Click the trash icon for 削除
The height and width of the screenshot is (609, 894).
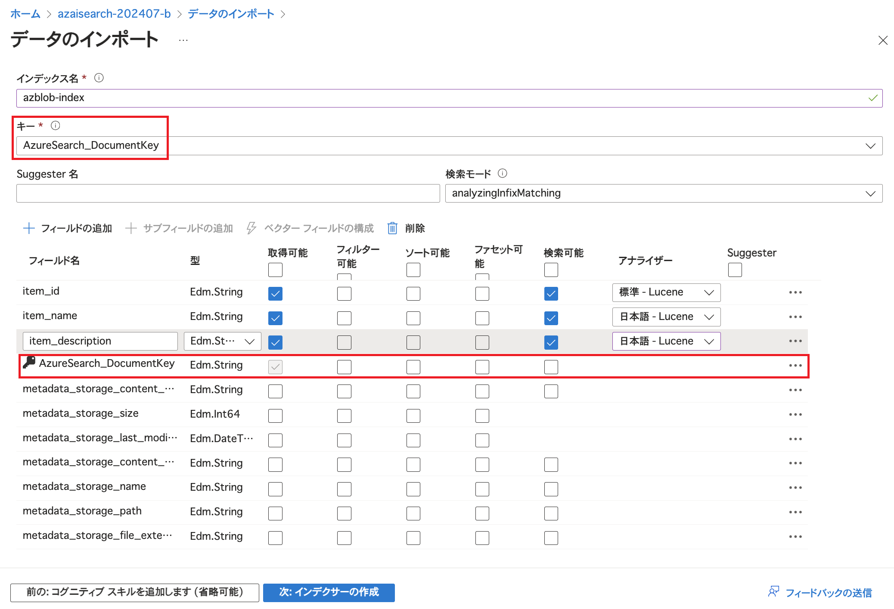pos(392,228)
